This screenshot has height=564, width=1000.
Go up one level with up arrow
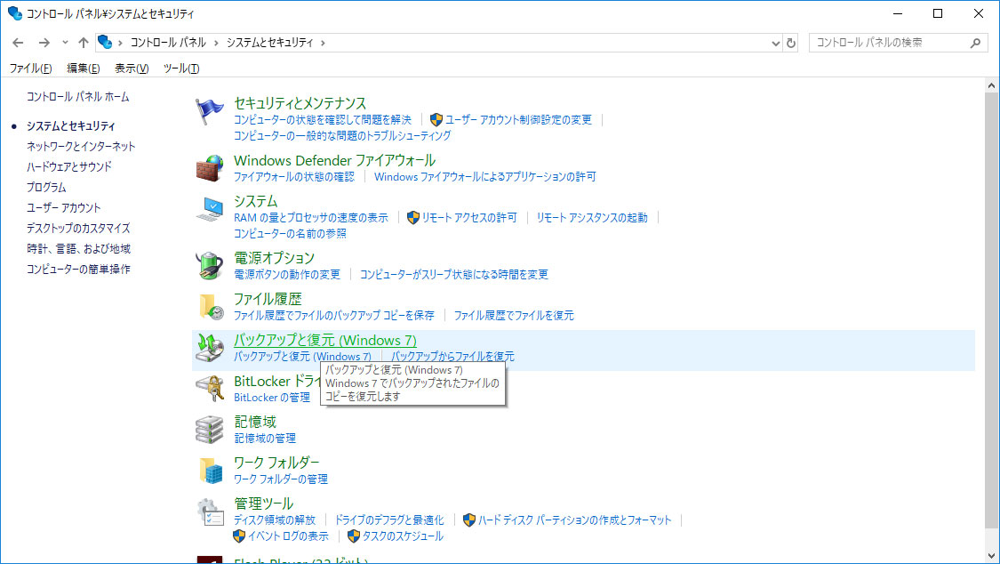click(84, 43)
